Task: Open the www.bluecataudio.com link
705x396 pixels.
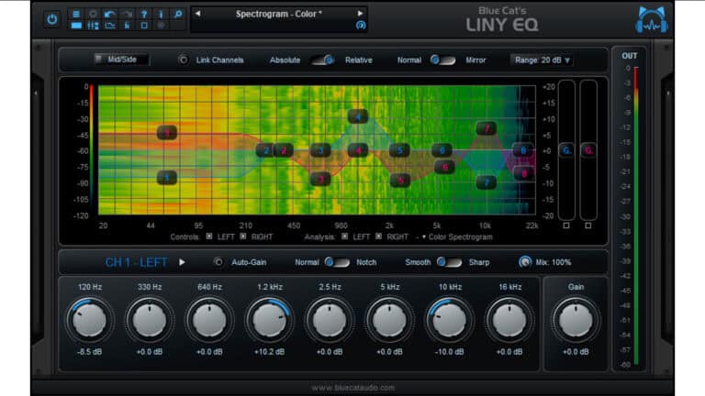Action: (352, 387)
